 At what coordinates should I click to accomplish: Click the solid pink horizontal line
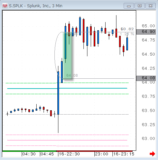(67, 140)
